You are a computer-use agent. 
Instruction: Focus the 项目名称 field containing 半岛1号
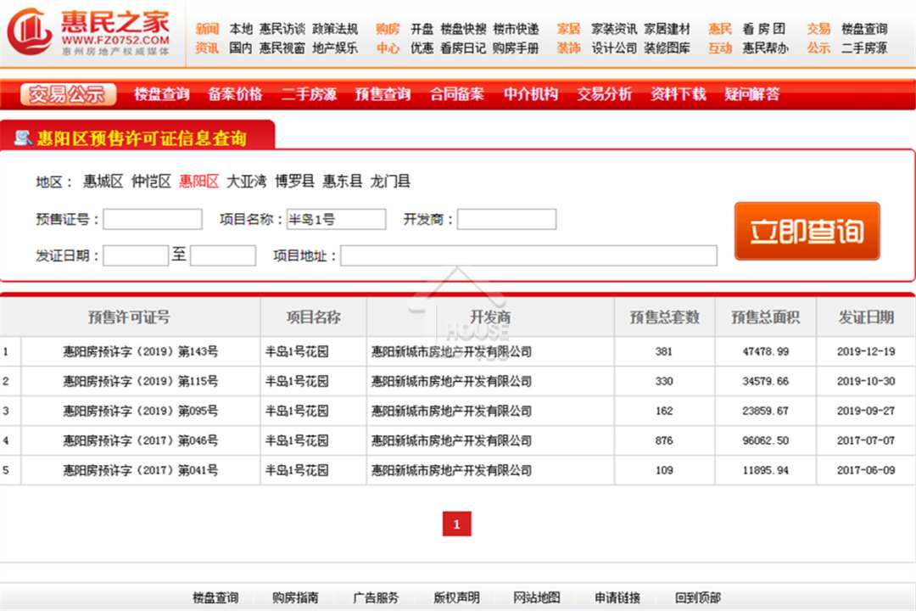coord(336,219)
